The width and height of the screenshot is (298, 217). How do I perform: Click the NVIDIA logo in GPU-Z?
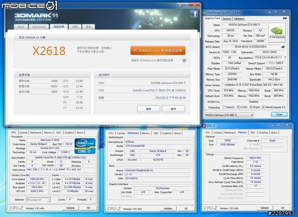tap(277, 33)
